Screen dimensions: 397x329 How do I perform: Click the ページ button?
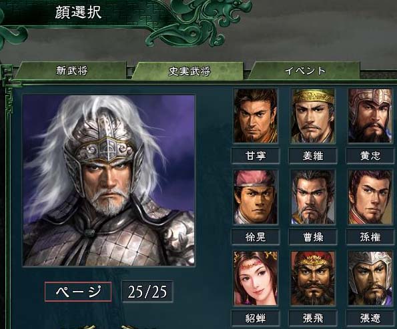click(x=78, y=292)
